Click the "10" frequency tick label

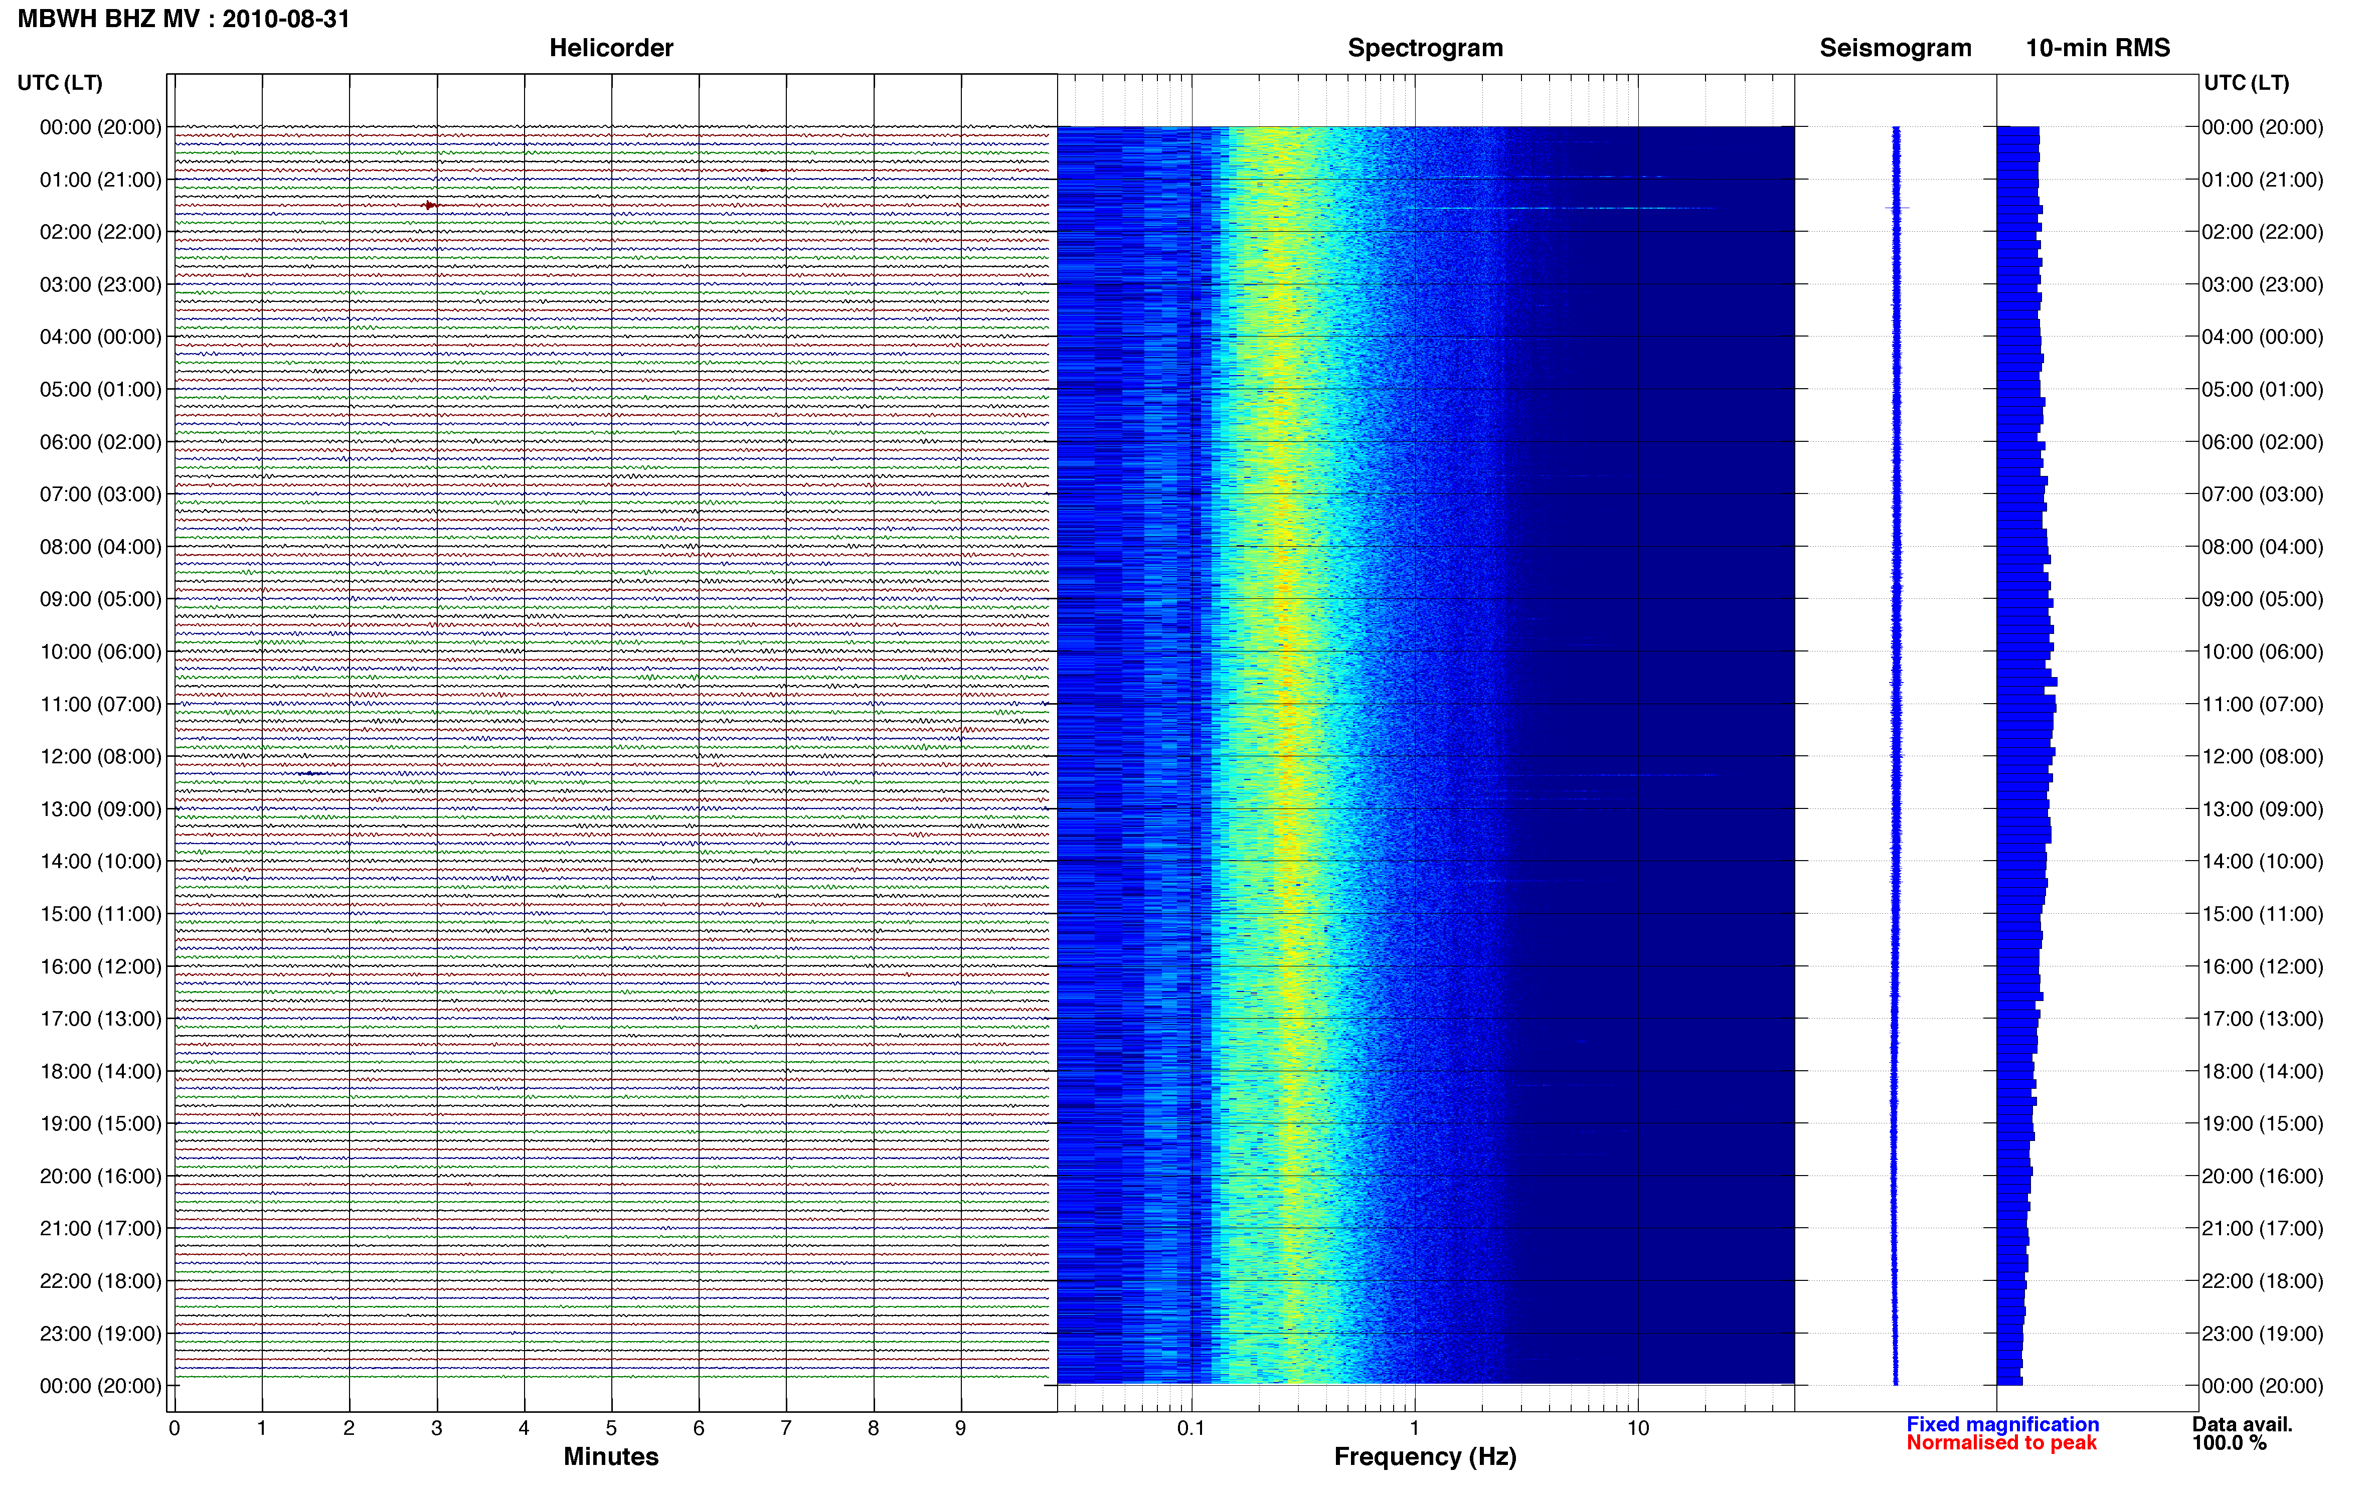[1638, 1428]
